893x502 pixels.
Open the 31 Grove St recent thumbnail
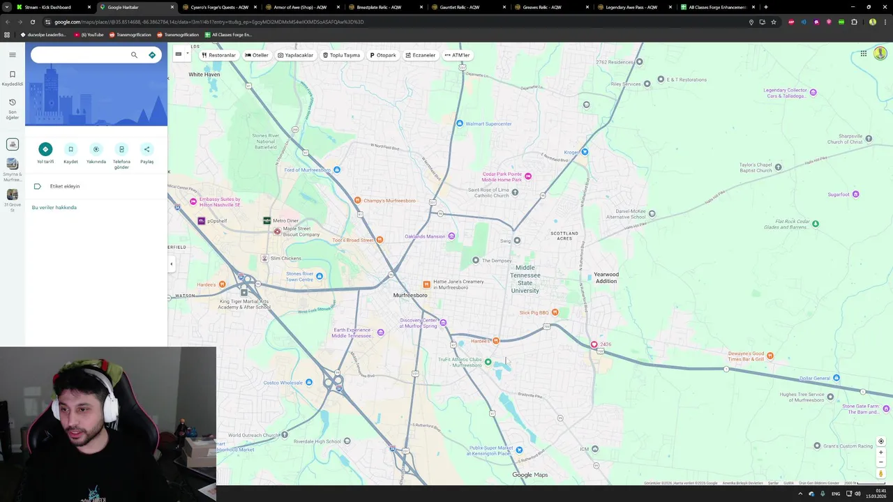[13, 195]
